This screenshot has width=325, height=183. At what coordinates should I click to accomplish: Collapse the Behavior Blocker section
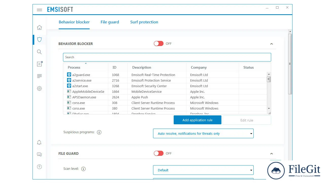(271, 44)
